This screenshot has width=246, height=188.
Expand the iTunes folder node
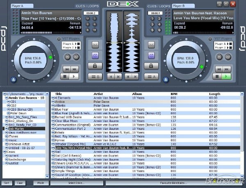pyautogui.click(x=7, y=136)
